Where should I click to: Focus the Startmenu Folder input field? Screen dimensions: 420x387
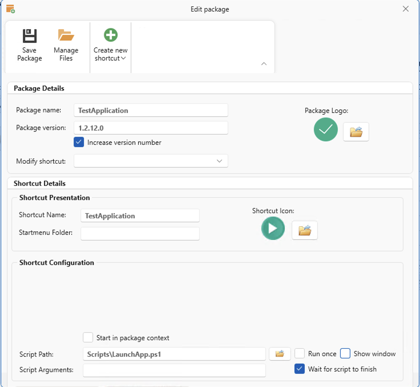[140, 234]
